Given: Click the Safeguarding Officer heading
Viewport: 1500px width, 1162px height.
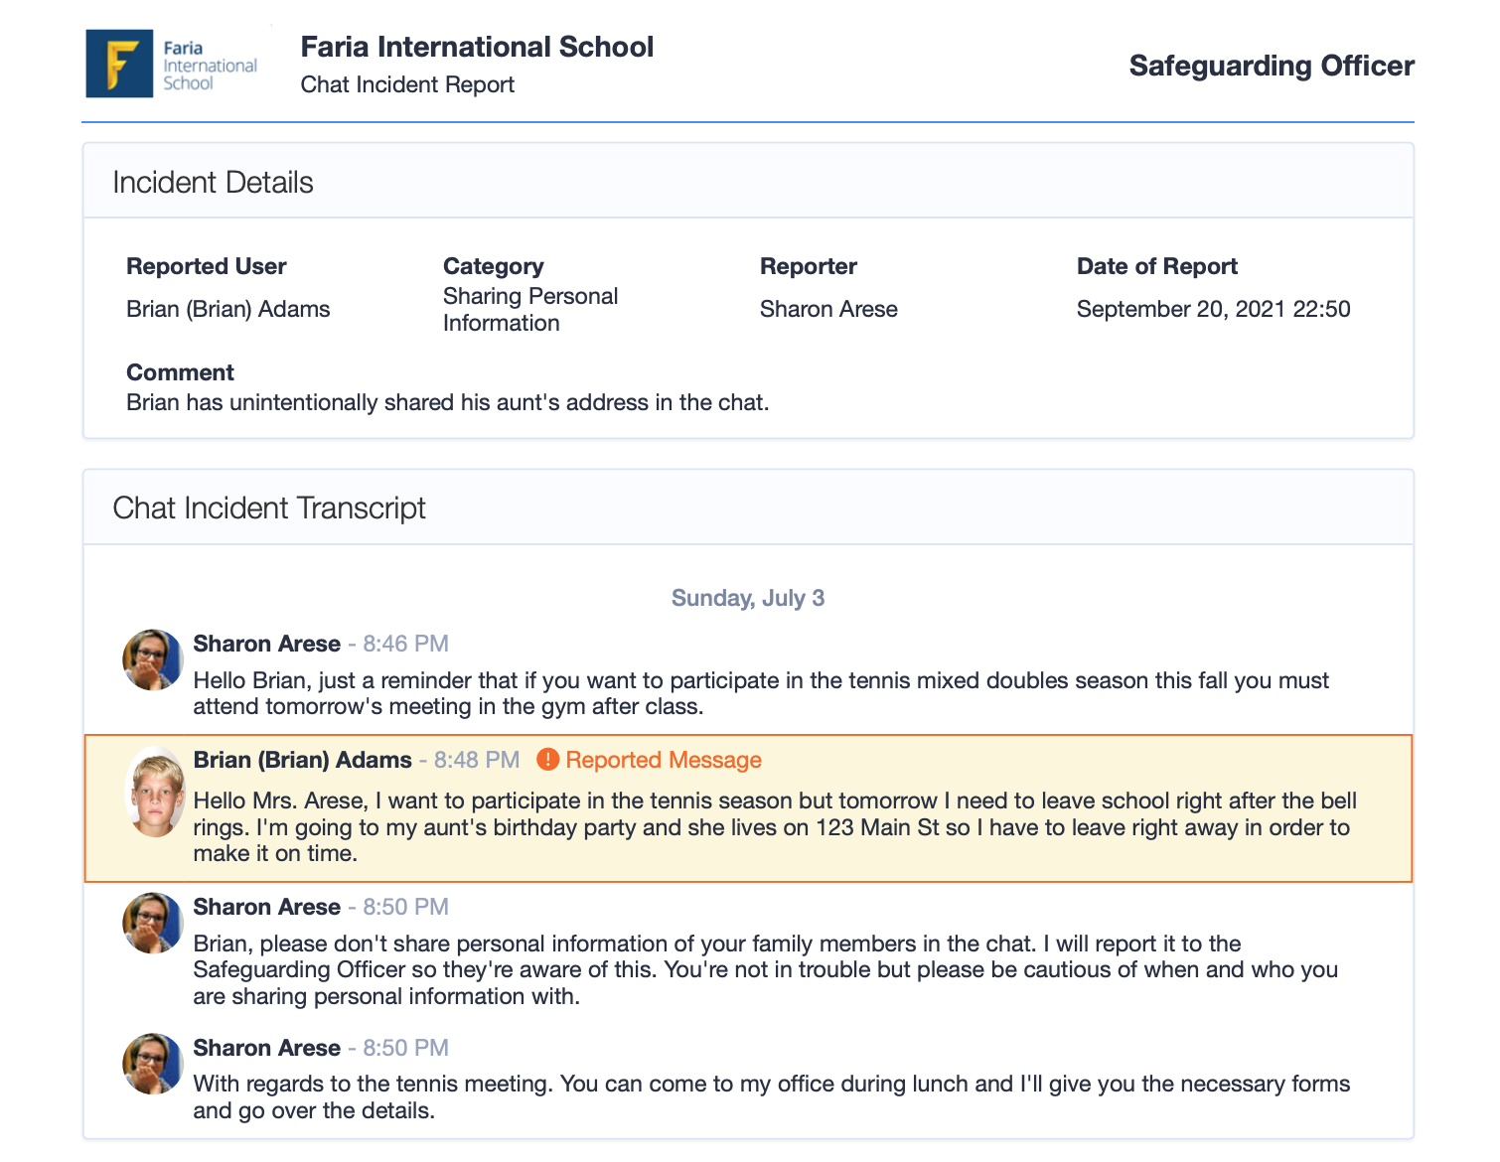Looking at the screenshot, I should pyautogui.click(x=1271, y=66).
